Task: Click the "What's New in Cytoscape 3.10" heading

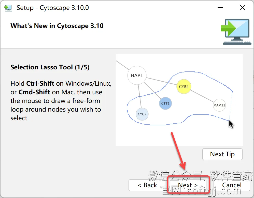Action: pyautogui.click(x=57, y=26)
